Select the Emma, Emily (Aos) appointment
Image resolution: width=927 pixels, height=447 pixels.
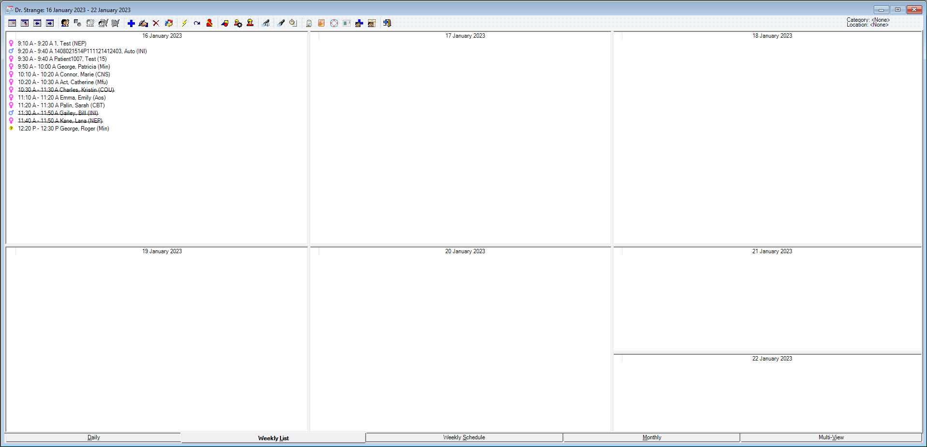point(62,98)
